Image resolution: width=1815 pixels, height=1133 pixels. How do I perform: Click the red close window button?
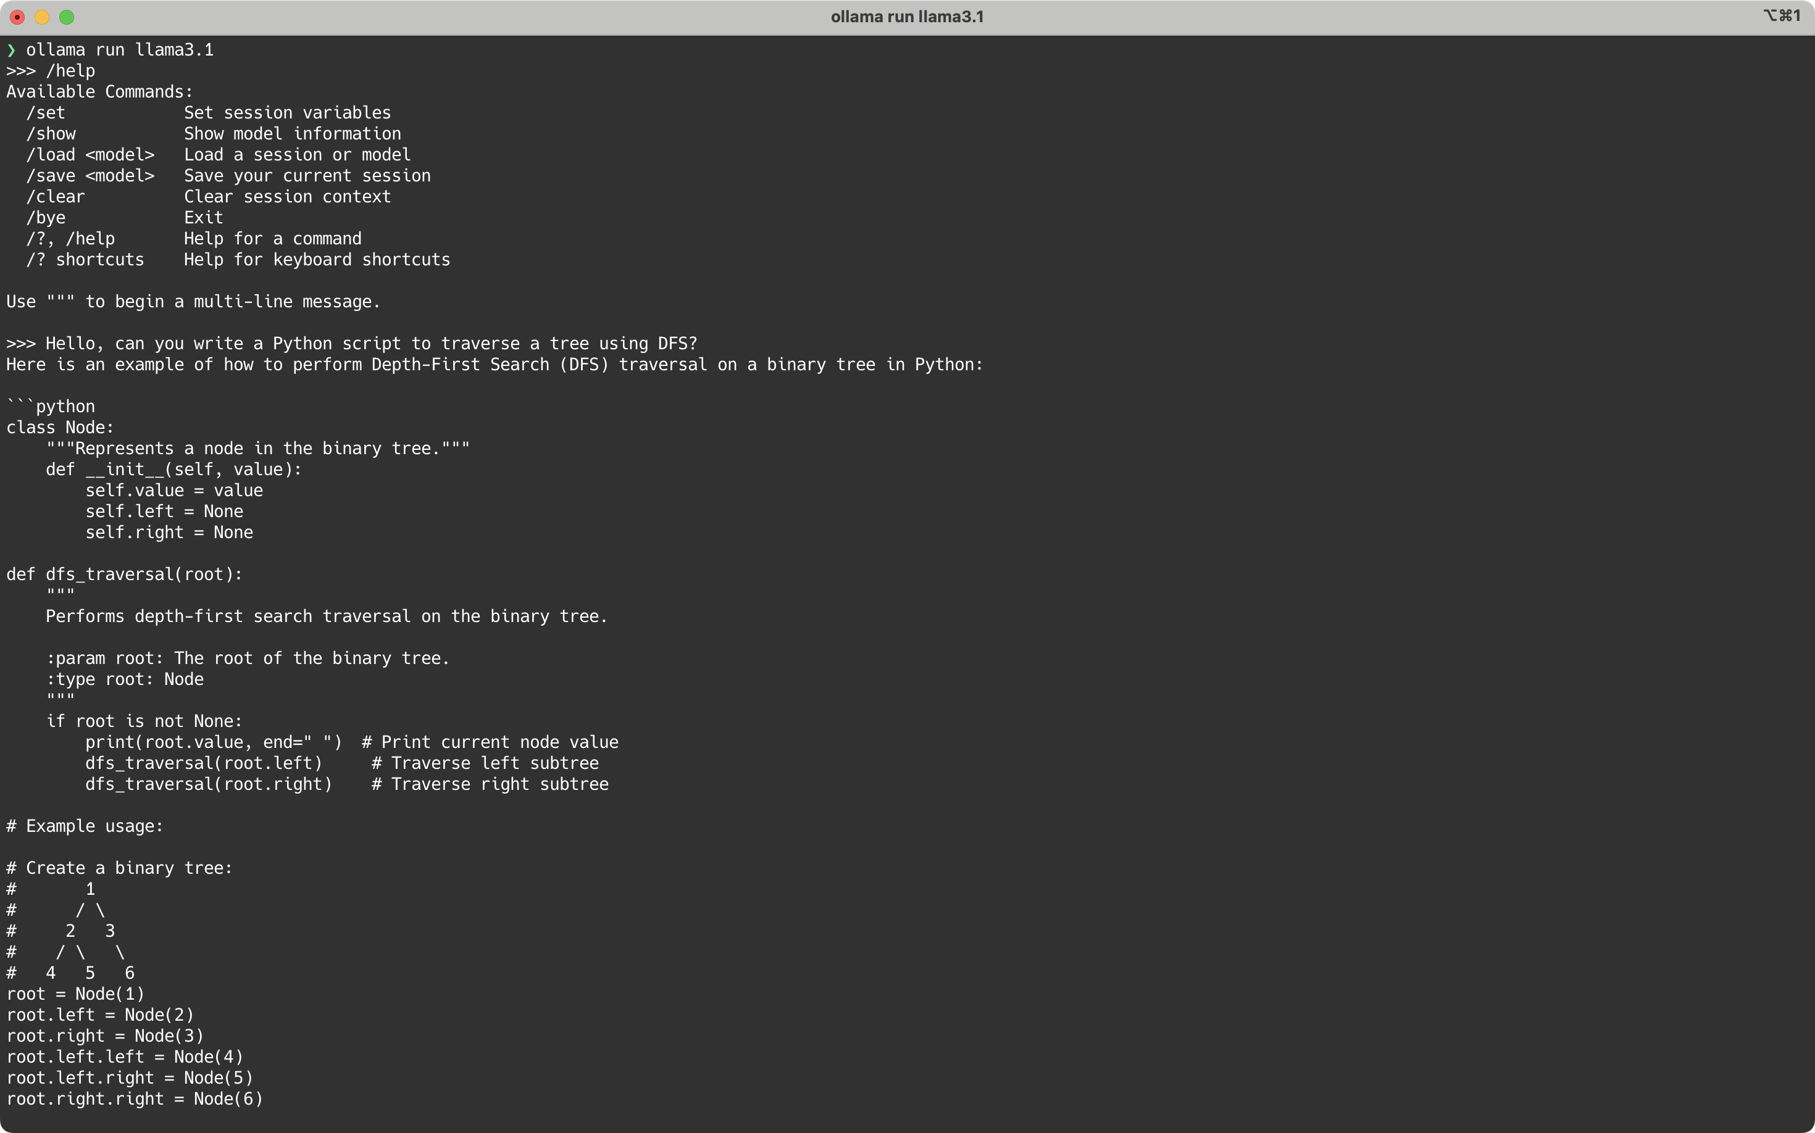coord(17,17)
